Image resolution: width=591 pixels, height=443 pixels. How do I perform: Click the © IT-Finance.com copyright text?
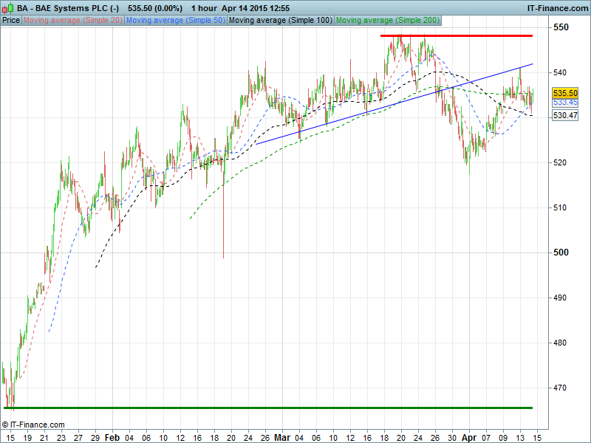[33, 425]
